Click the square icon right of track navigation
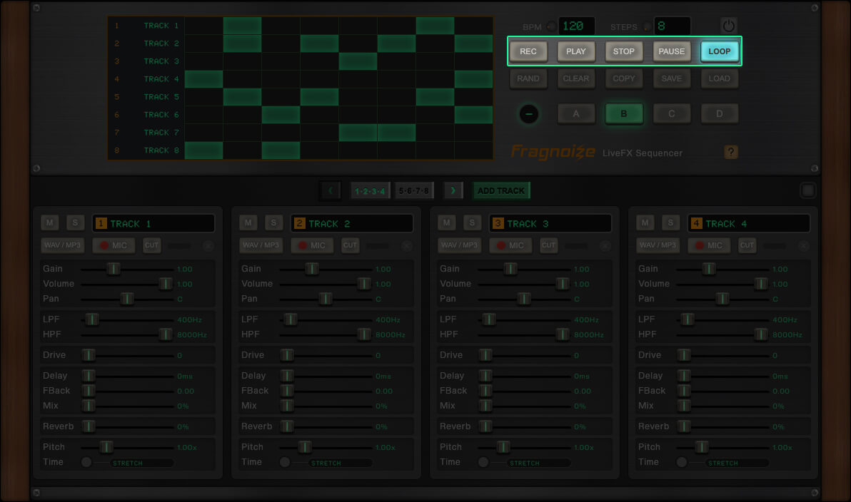The height and width of the screenshot is (502, 851). (x=808, y=190)
